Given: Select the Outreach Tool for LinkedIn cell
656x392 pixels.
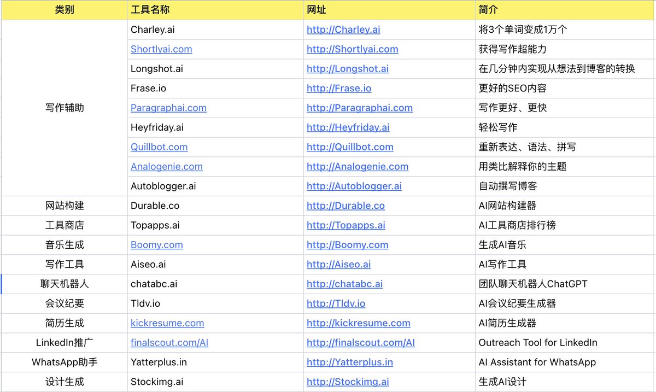Looking at the screenshot, I should coord(565,343).
